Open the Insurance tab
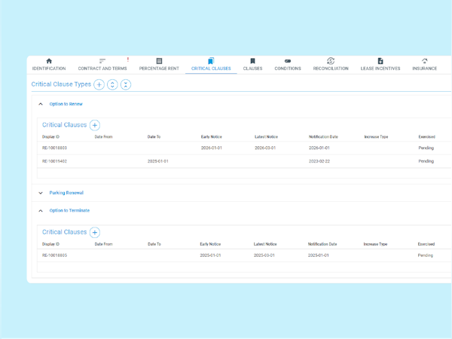 (425, 65)
